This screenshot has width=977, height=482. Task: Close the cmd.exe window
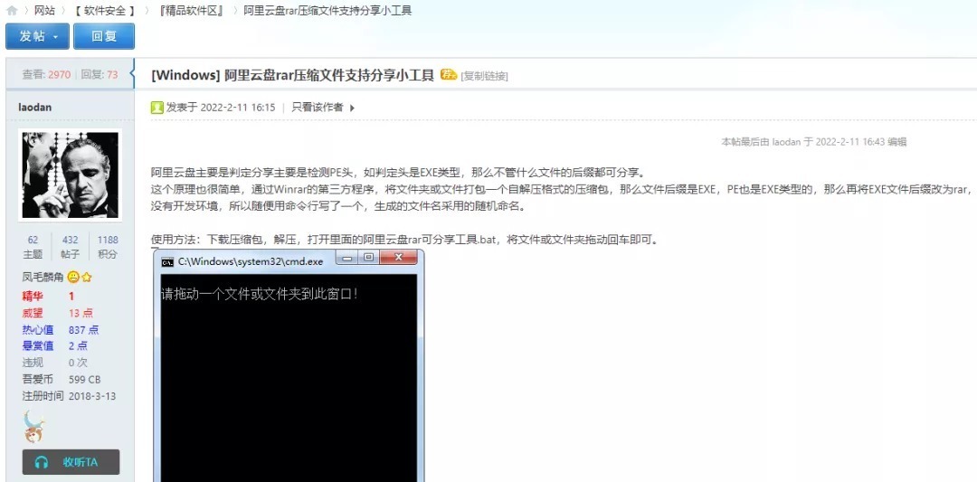(x=398, y=257)
